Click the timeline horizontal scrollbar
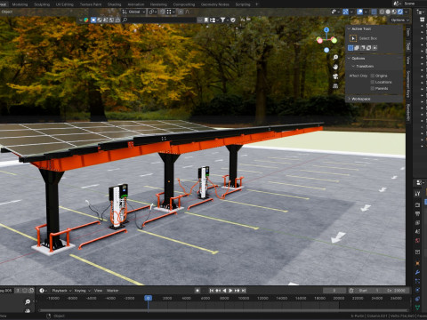The height and width of the screenshot is (320, 427). (x=224, y=311)
